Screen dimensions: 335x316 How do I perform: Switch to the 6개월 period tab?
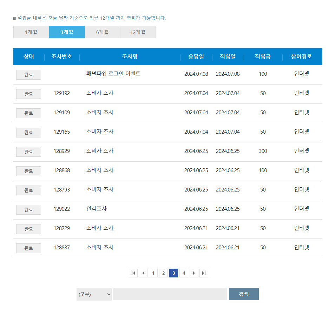click(x=103, y=32)
